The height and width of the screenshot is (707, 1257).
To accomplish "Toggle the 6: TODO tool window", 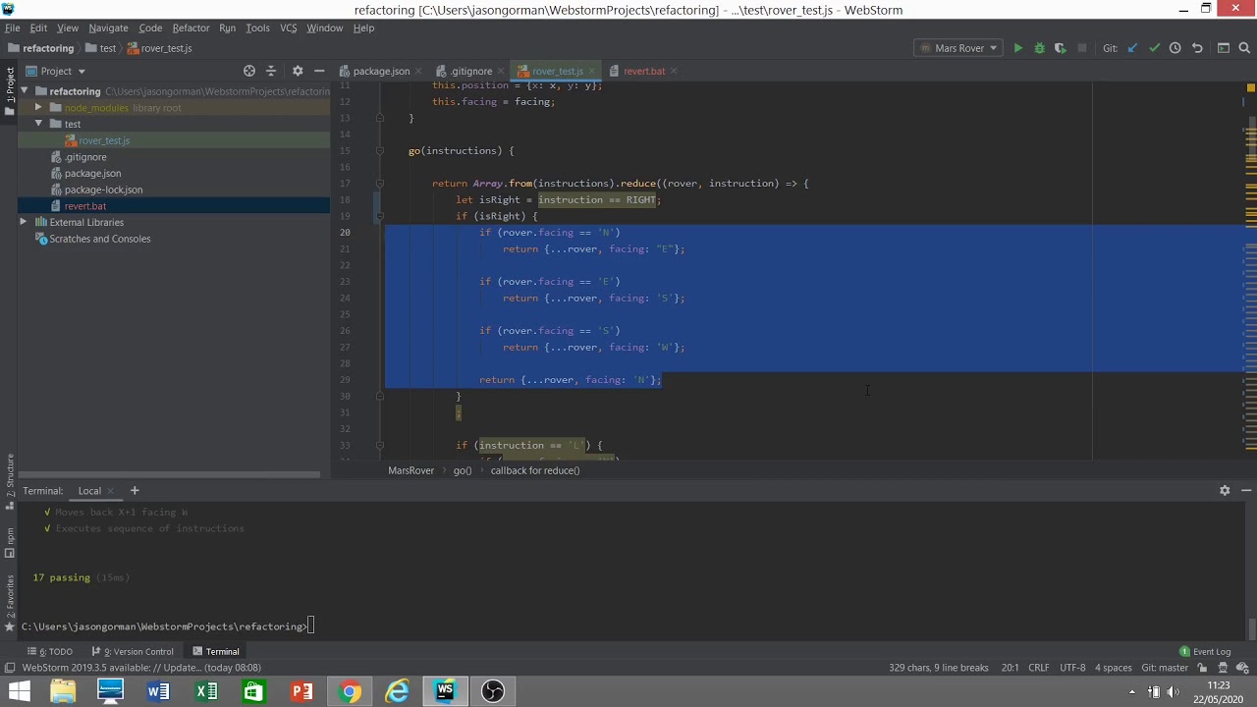I will tap(50, 651).
